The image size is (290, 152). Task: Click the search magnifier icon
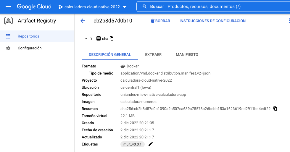point(145,7)
